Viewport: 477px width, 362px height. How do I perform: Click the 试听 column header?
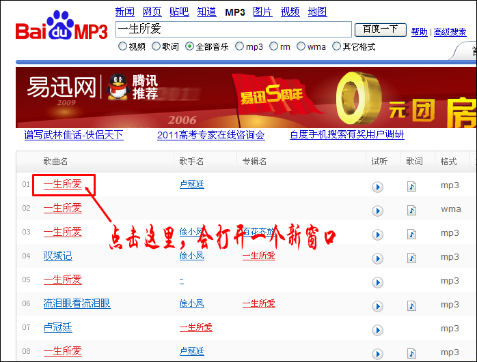(x=379, y=162)
